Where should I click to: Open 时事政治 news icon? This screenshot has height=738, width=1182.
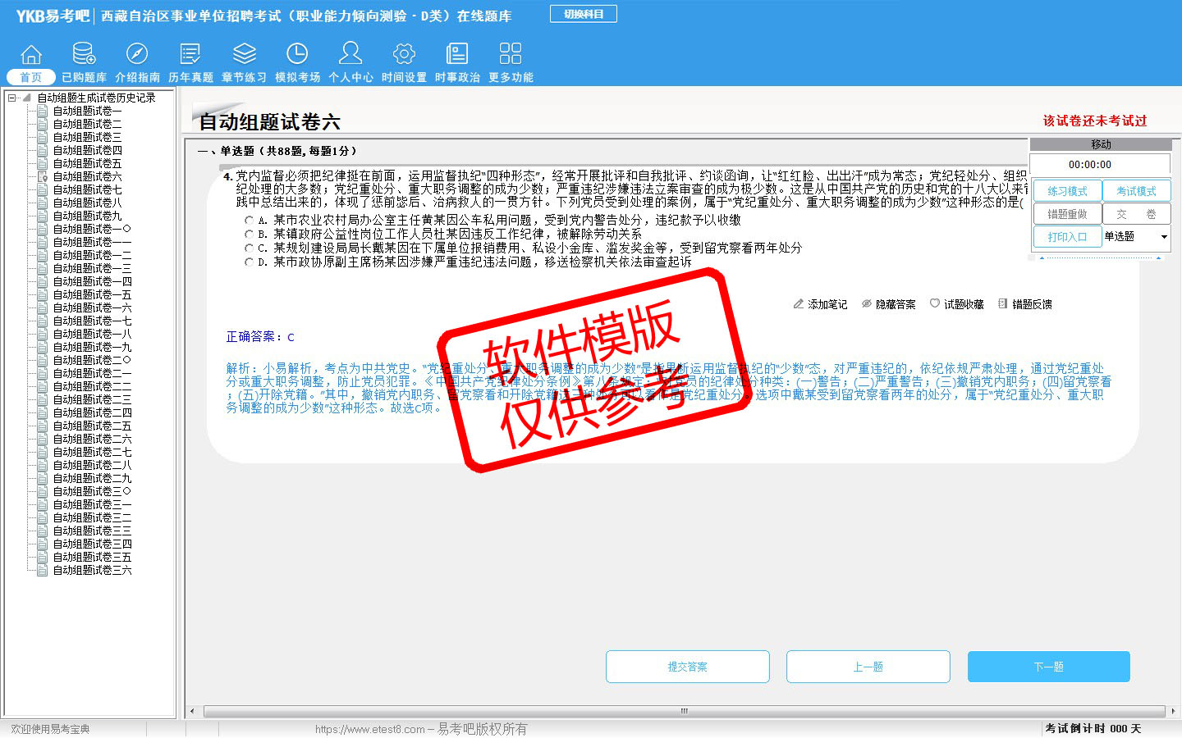[457, 55]
